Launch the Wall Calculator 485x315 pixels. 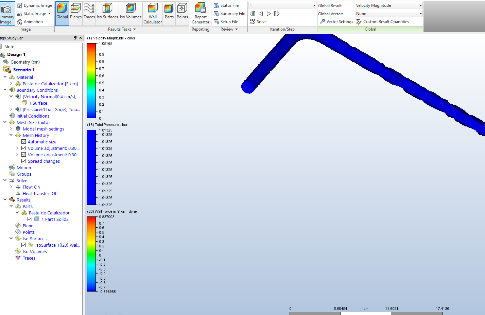pyautogui.click(x=153, y=13)
